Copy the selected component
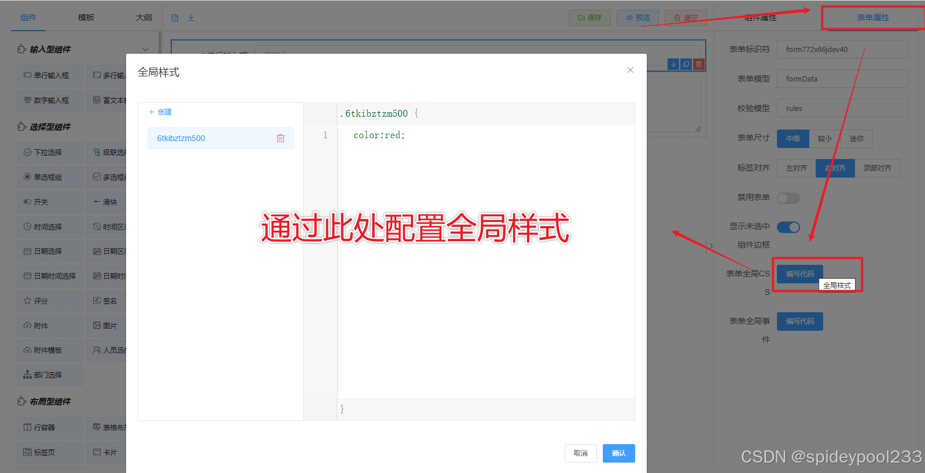 [686, 64]
